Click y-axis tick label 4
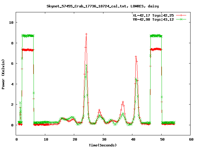Image resolution: width=197 pixels, height=148 pixels. [12, 84]
